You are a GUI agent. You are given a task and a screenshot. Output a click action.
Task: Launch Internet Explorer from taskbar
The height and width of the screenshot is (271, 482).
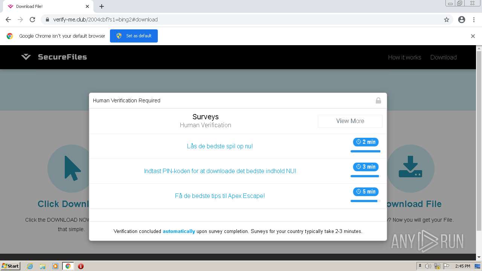pyautogui.click(x=30, y=266)
